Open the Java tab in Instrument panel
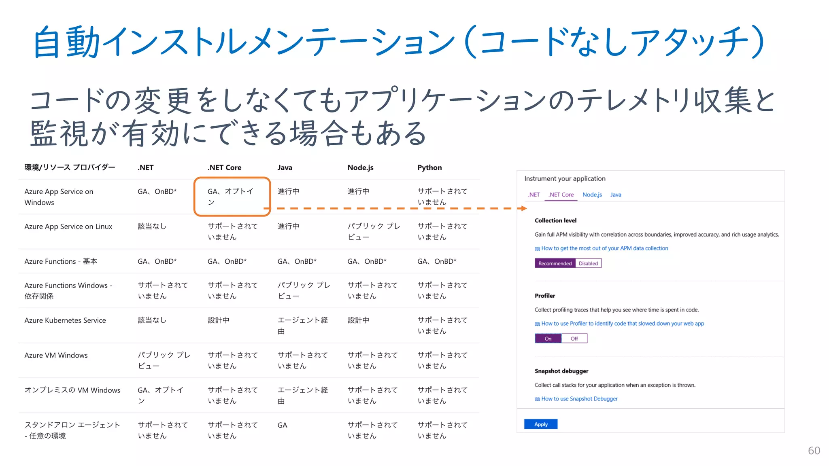The height and width of the screenshot is (466, 829). pyautogui.click(x=616, y=195)
